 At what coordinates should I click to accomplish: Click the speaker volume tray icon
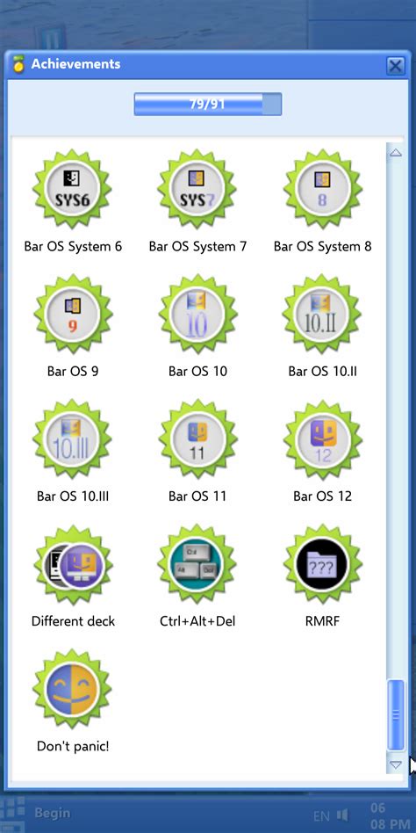pos(343,815)
